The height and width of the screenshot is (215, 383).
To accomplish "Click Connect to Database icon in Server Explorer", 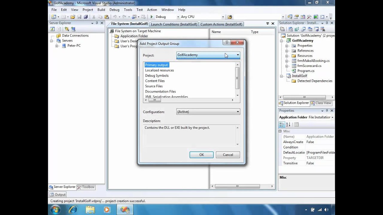I will (67, 29).
